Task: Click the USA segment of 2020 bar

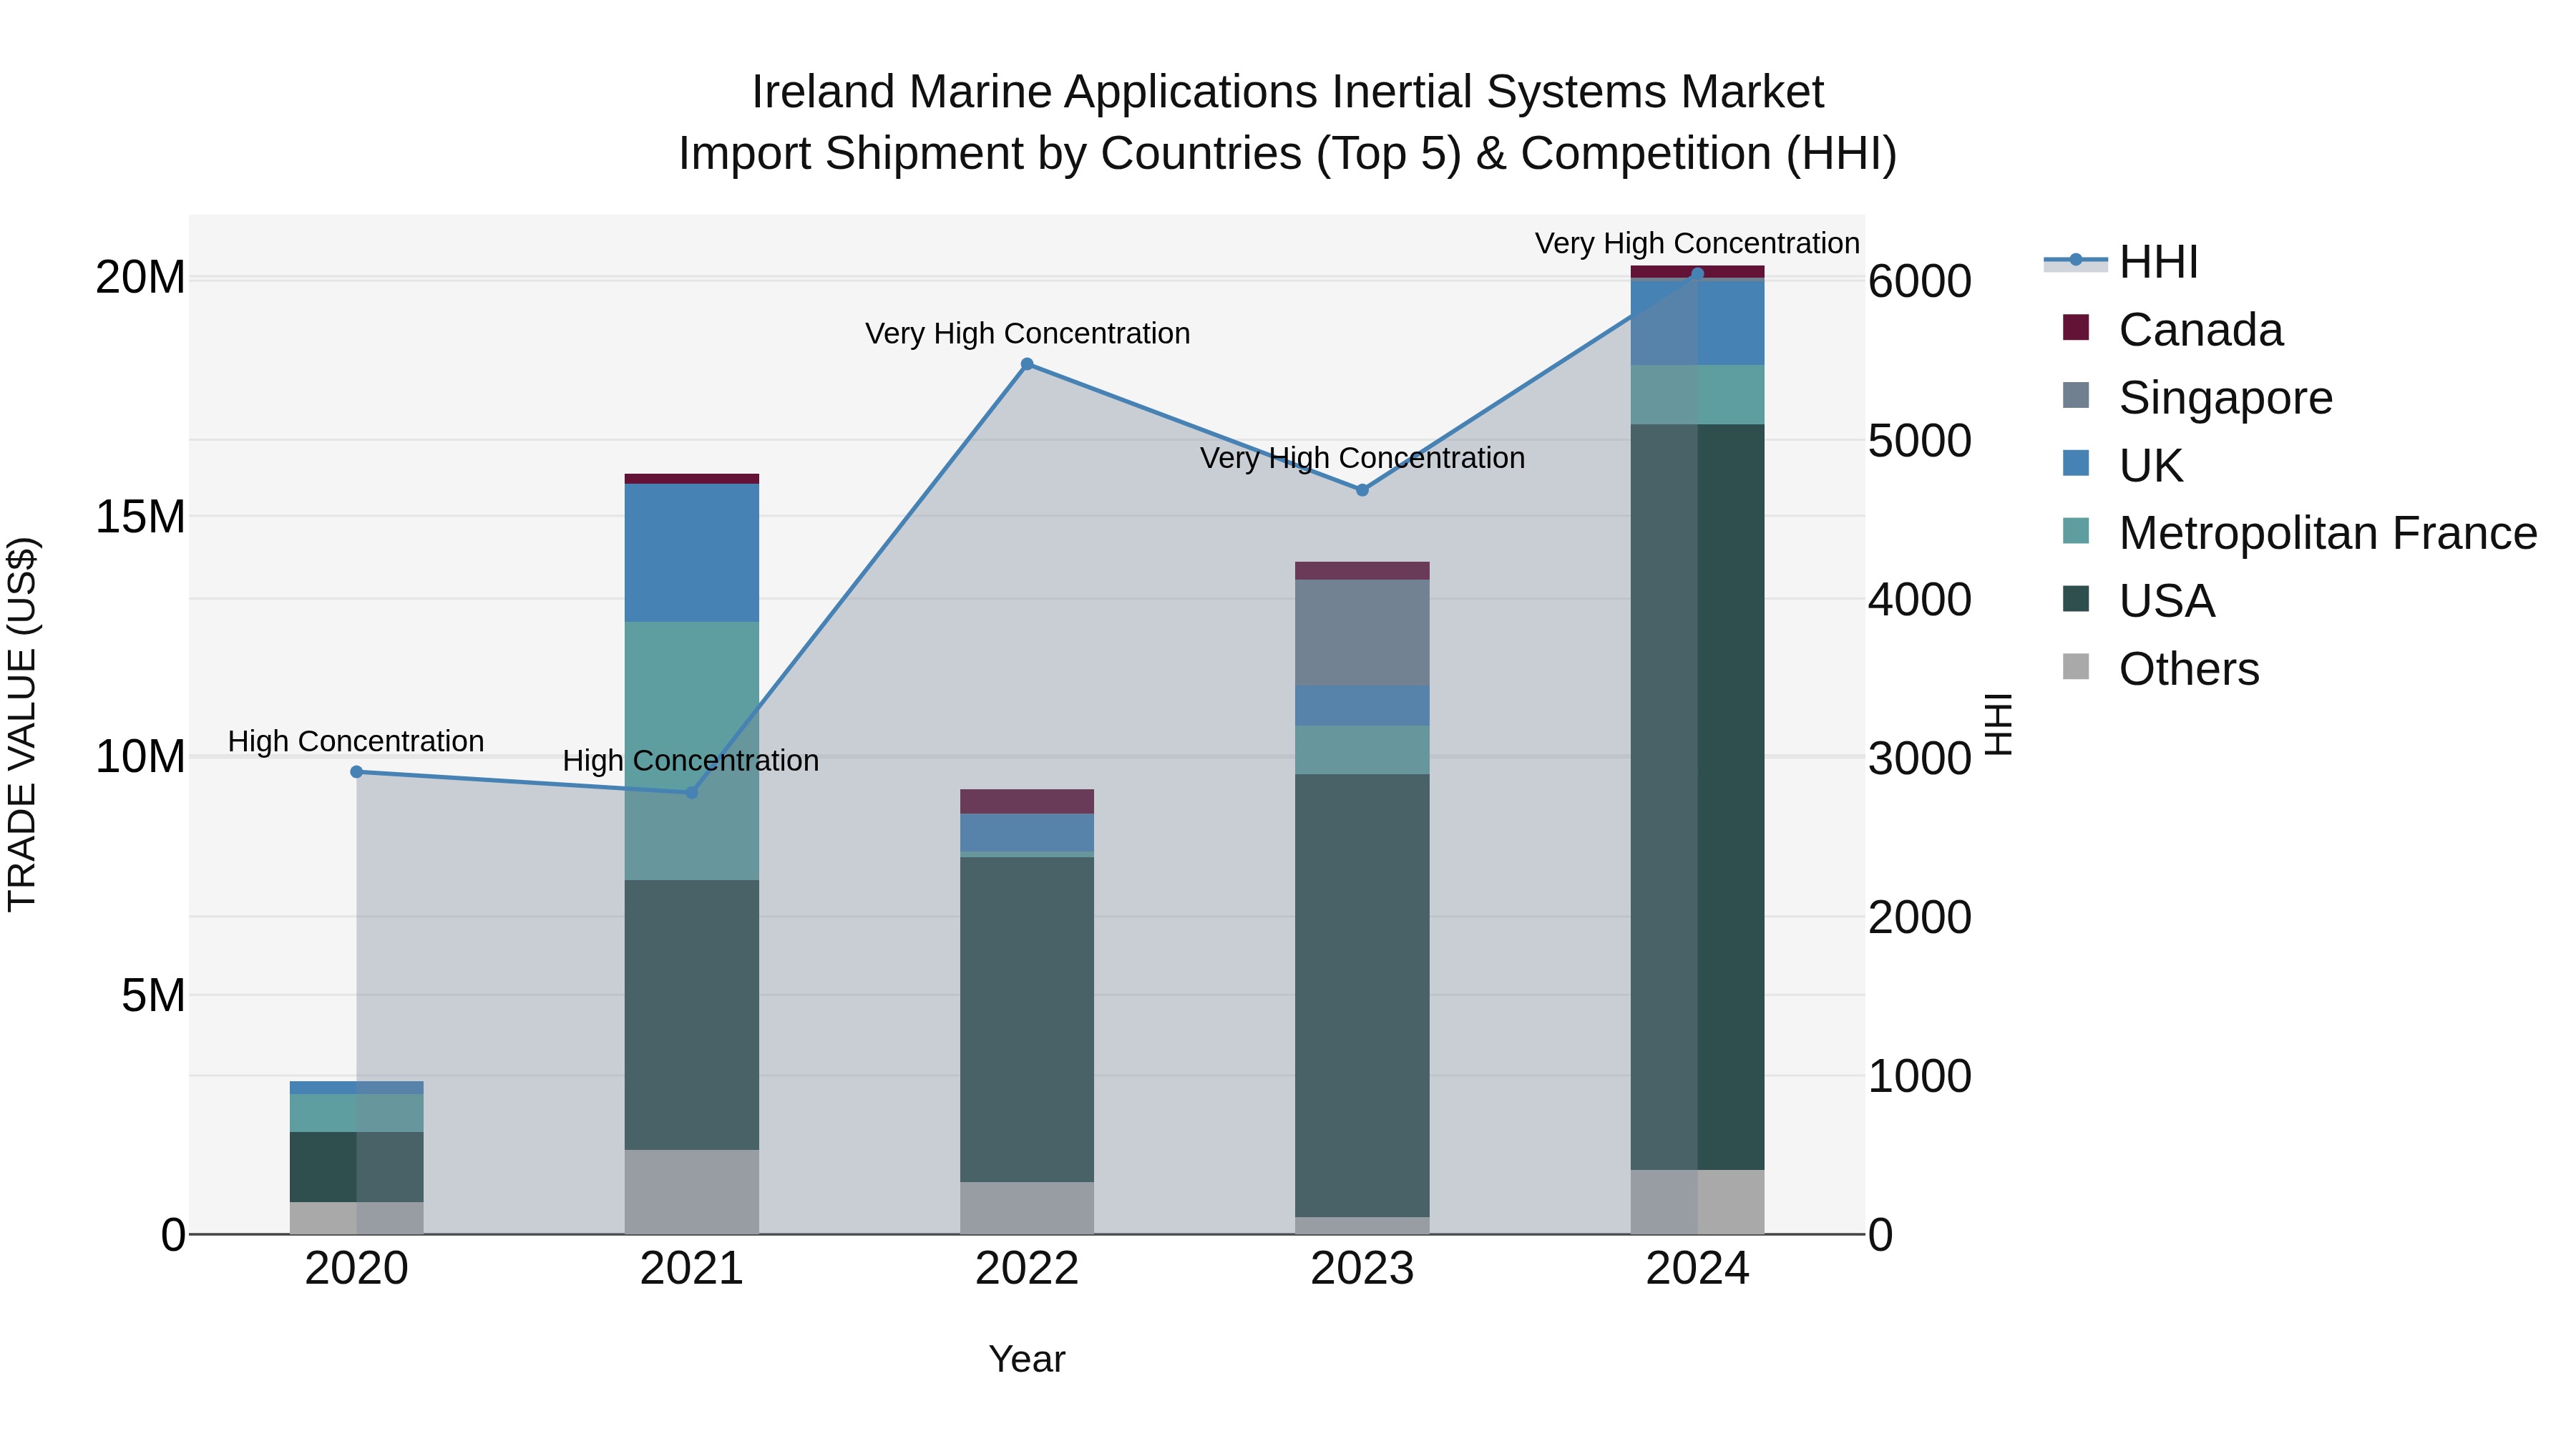Action: pos(357,1168)
